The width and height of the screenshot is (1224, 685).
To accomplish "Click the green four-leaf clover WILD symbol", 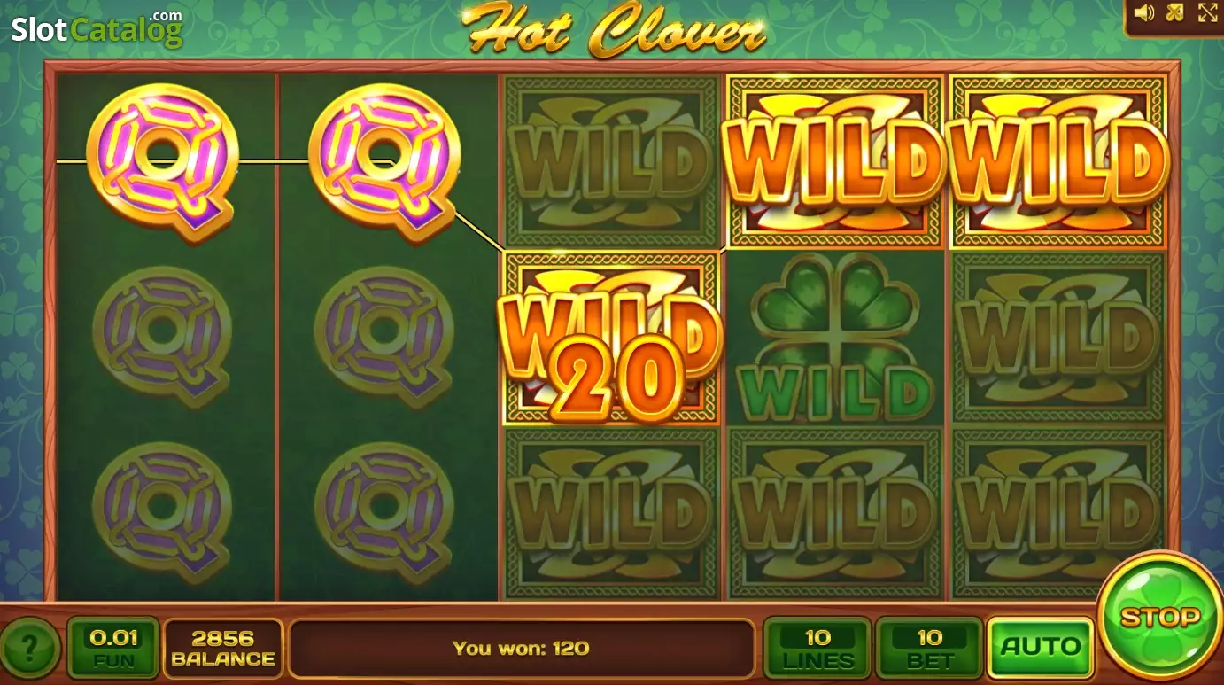I will point(835,336).
